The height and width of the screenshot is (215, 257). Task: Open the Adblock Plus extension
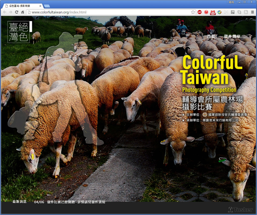199,12
